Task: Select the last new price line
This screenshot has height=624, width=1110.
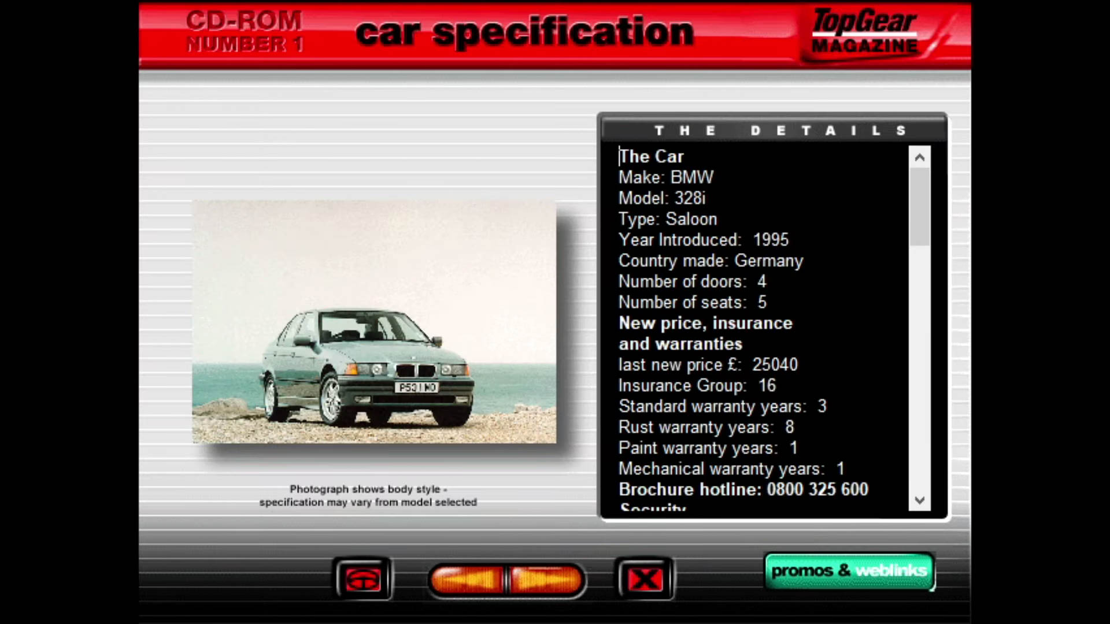Action: click(x=708, y=365)
